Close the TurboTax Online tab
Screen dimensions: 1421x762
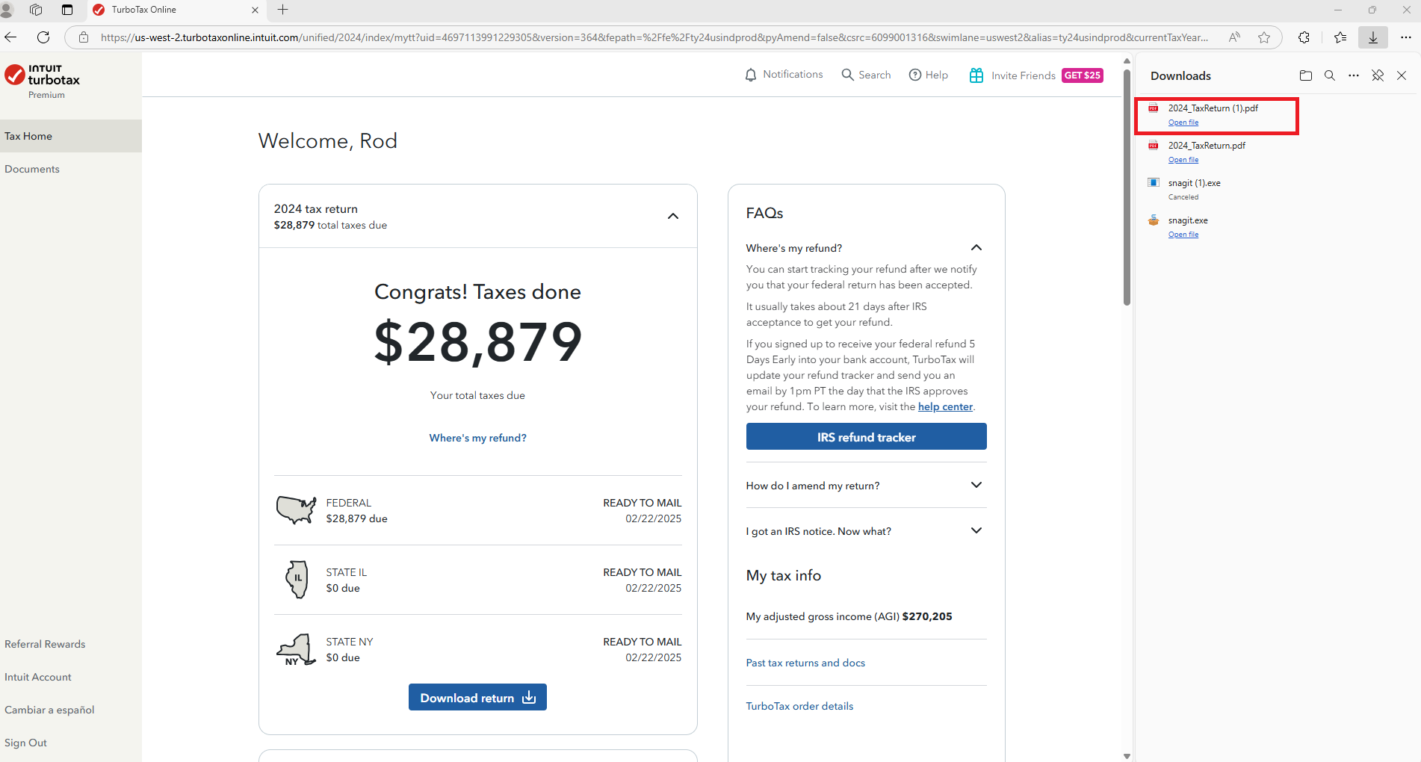(x=255, y=10)
